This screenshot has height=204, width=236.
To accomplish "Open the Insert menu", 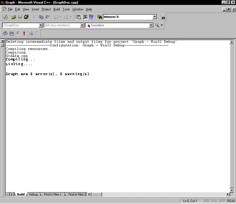I will 35,9.
